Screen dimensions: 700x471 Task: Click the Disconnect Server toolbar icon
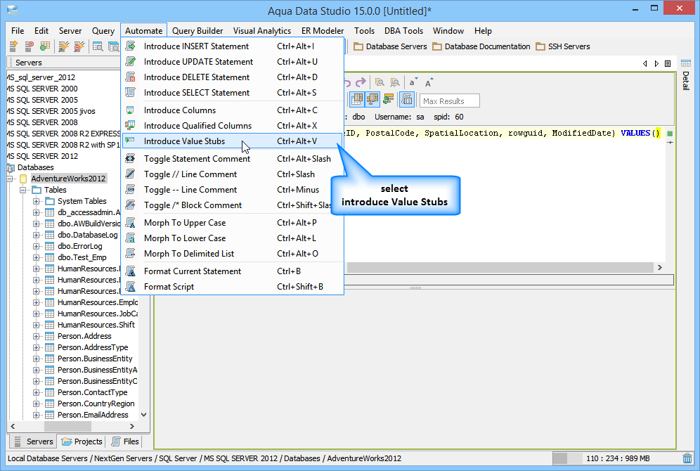[x=29, y=46]
